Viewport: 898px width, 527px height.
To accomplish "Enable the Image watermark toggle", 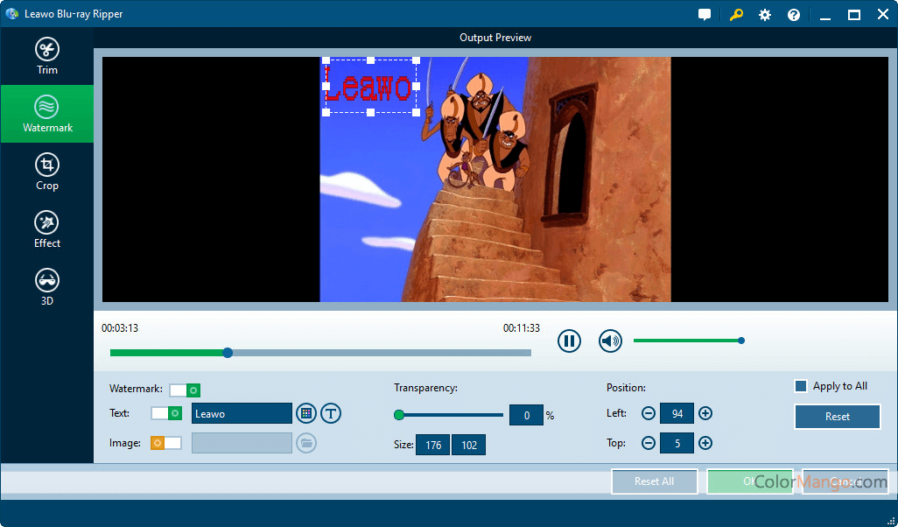I will coord(166,443).
